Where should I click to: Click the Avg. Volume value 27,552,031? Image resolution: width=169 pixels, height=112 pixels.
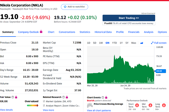tap(31, 90)
